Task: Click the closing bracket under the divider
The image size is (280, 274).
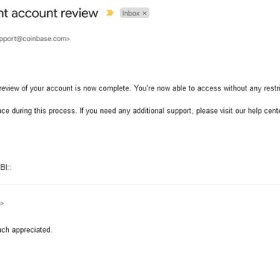Action: (1, 203)
